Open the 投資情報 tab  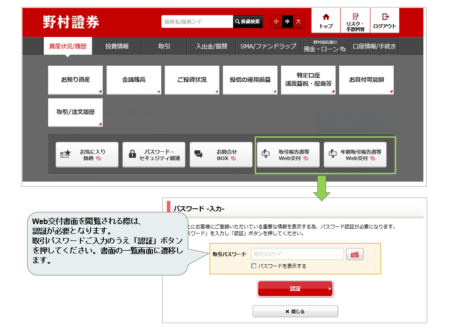pos(117,46)
